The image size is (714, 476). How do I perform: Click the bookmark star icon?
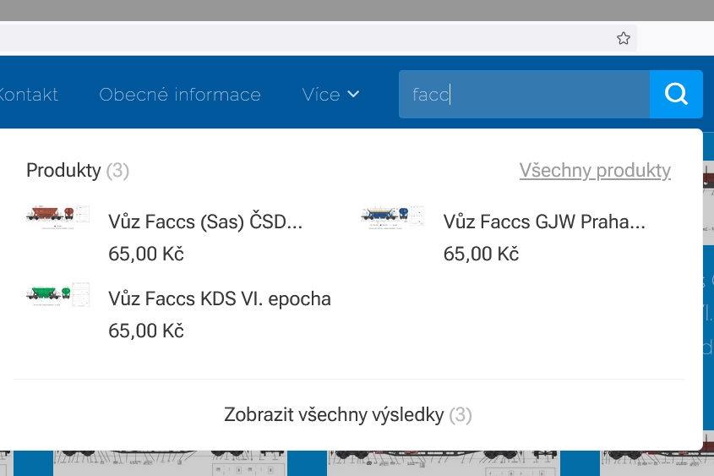[x=624, y=38]
